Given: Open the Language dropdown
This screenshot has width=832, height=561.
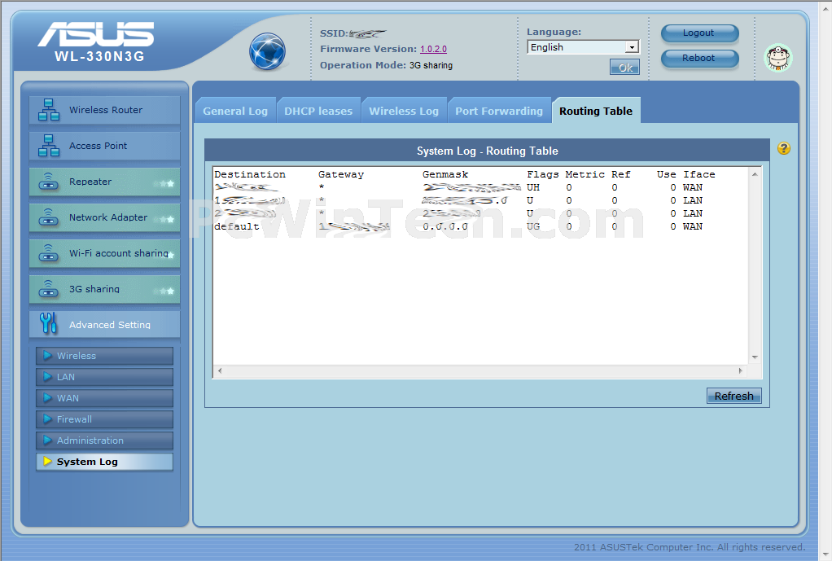Looking at the screenshot, I should (x=583, y=47).
